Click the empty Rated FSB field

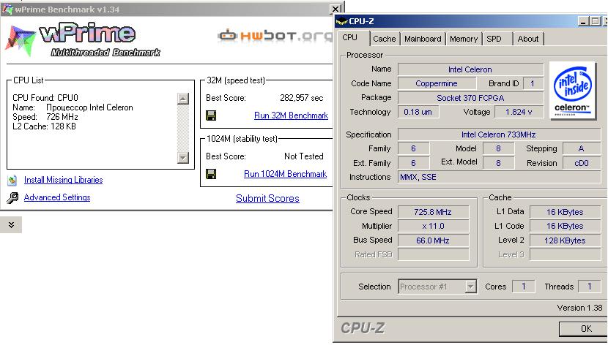(x=433, y=254)
